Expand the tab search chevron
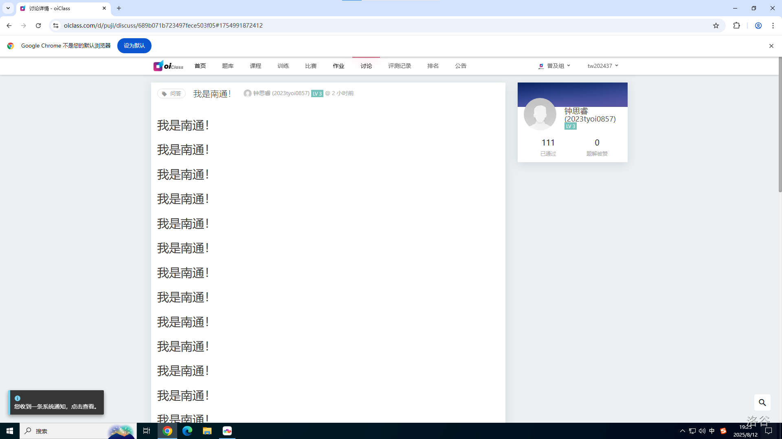This screenshot has width=782, height=439. [x=8, y=8]
